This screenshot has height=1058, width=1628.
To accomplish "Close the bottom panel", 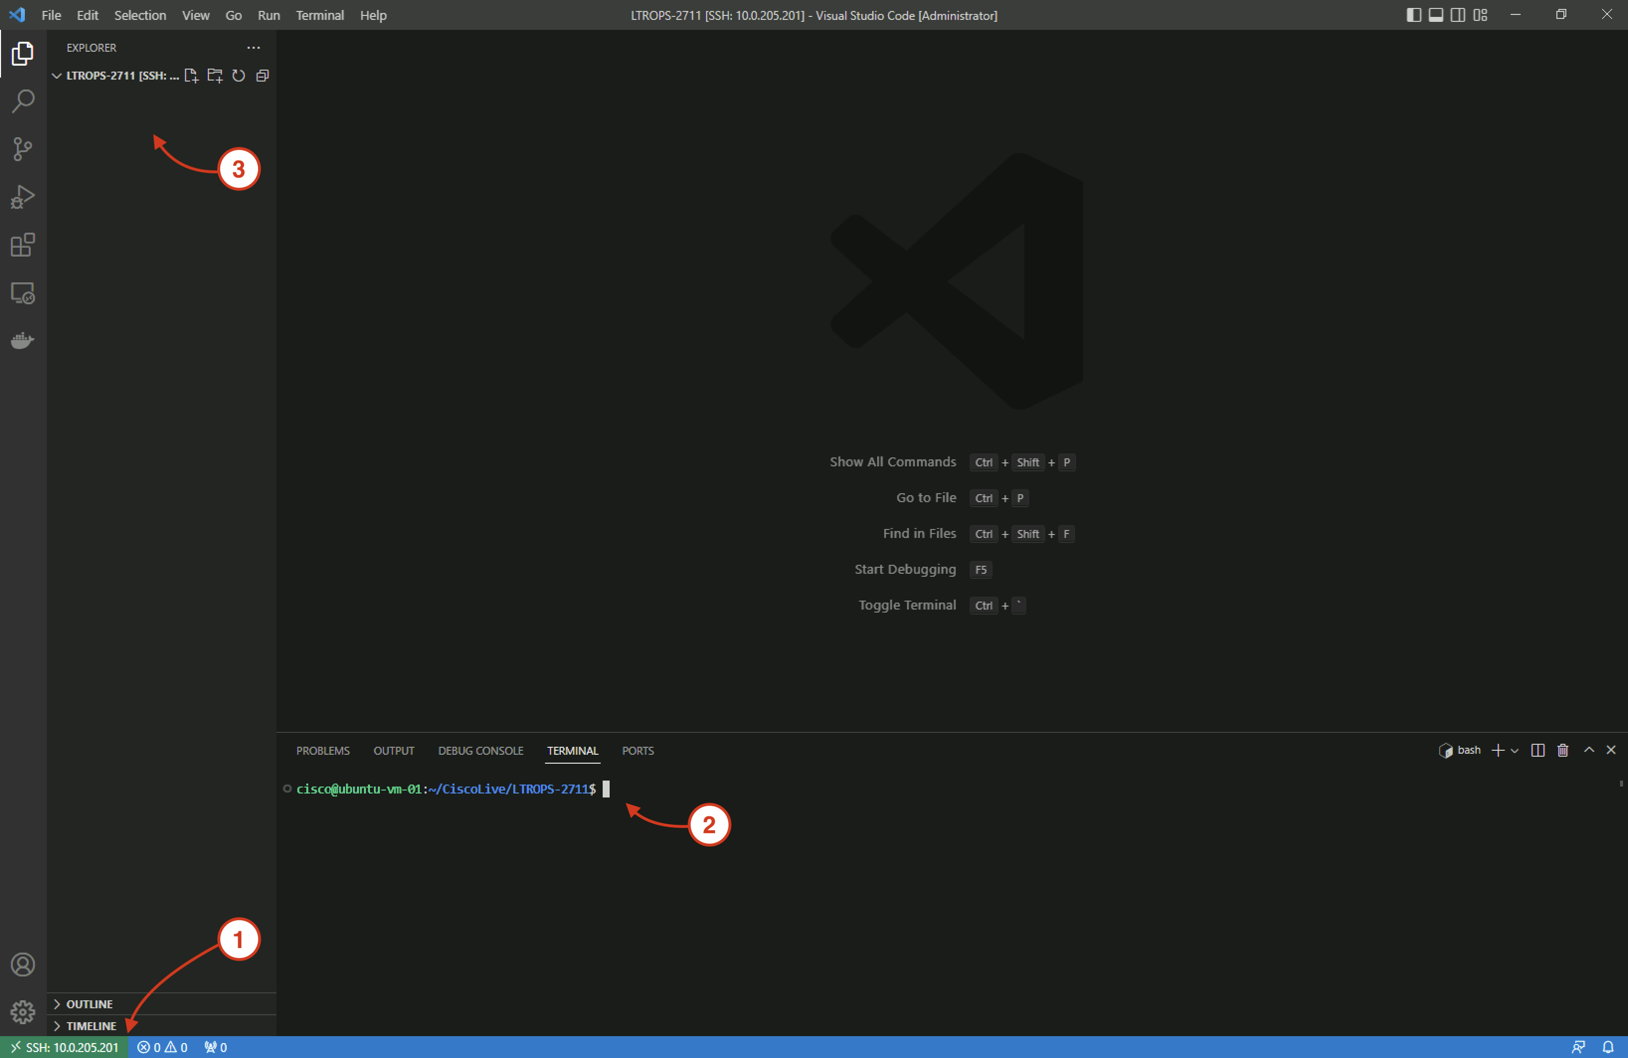I will tap(1611, 750).
